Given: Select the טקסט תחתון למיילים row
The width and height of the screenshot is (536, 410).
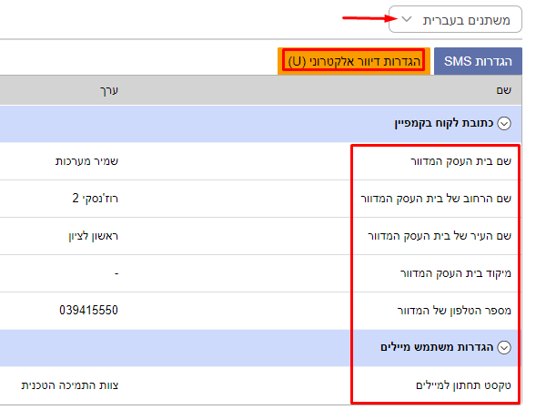Looking at the screenshot, I should 261,385.
